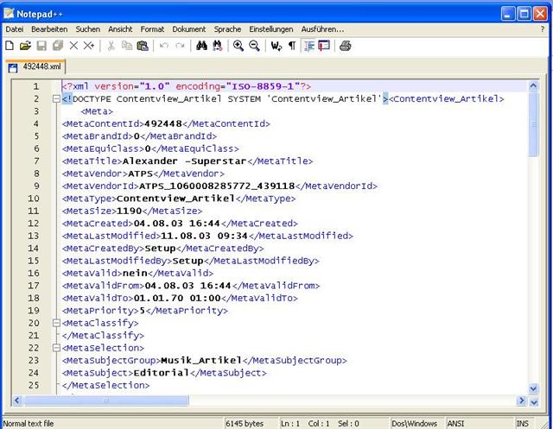Click line number 1 in the margin

35,86
